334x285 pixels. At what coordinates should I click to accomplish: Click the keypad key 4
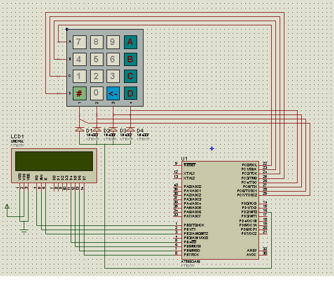tap(80, 59)
